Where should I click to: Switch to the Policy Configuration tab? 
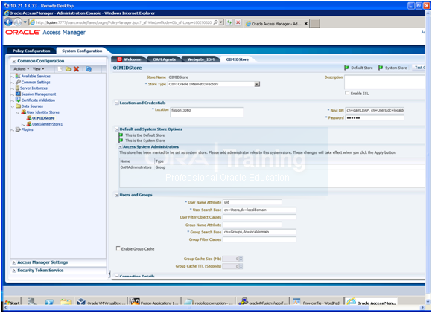pos(31,51)
